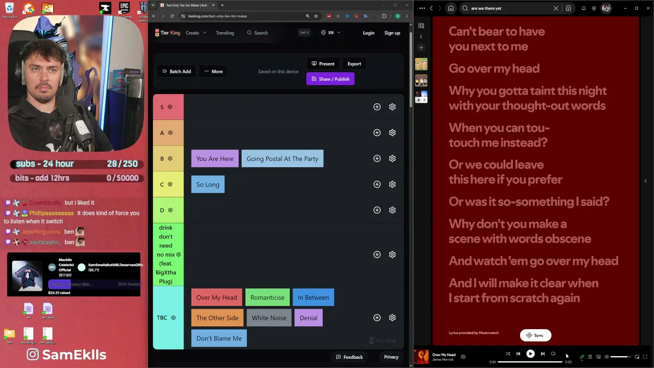This screenshot has width=654, height=368.
Task: Reload the tierking.com page
Action: [172, 16]
